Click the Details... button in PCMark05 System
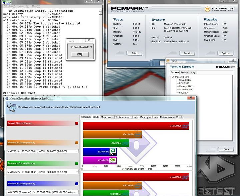The height and width of the screenshot is (196, 240). click(187, 53)
